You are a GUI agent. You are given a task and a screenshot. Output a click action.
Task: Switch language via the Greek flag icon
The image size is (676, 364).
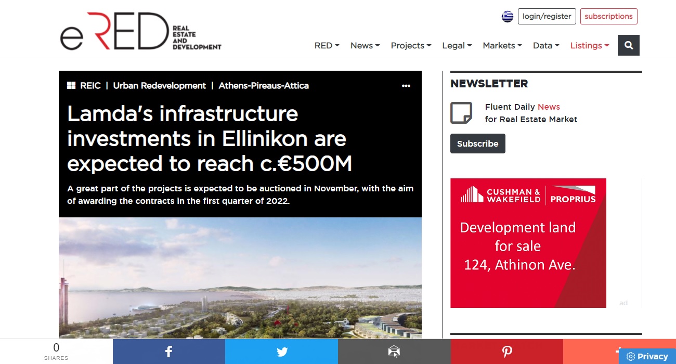[508, 17]
